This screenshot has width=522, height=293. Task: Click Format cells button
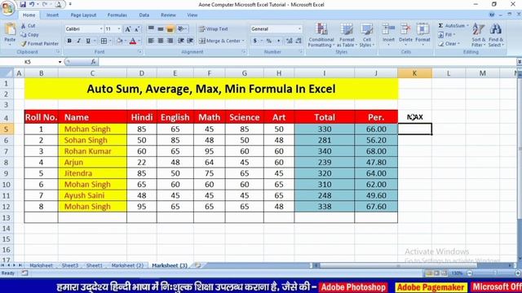(422, 34)
